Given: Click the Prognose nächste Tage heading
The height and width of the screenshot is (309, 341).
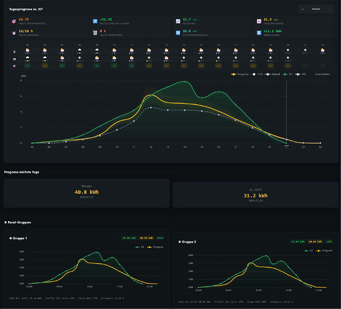Looking at the screenshot, I should 22,172.
